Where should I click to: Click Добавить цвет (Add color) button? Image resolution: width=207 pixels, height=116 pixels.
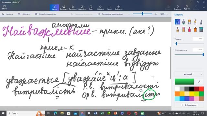189,105
